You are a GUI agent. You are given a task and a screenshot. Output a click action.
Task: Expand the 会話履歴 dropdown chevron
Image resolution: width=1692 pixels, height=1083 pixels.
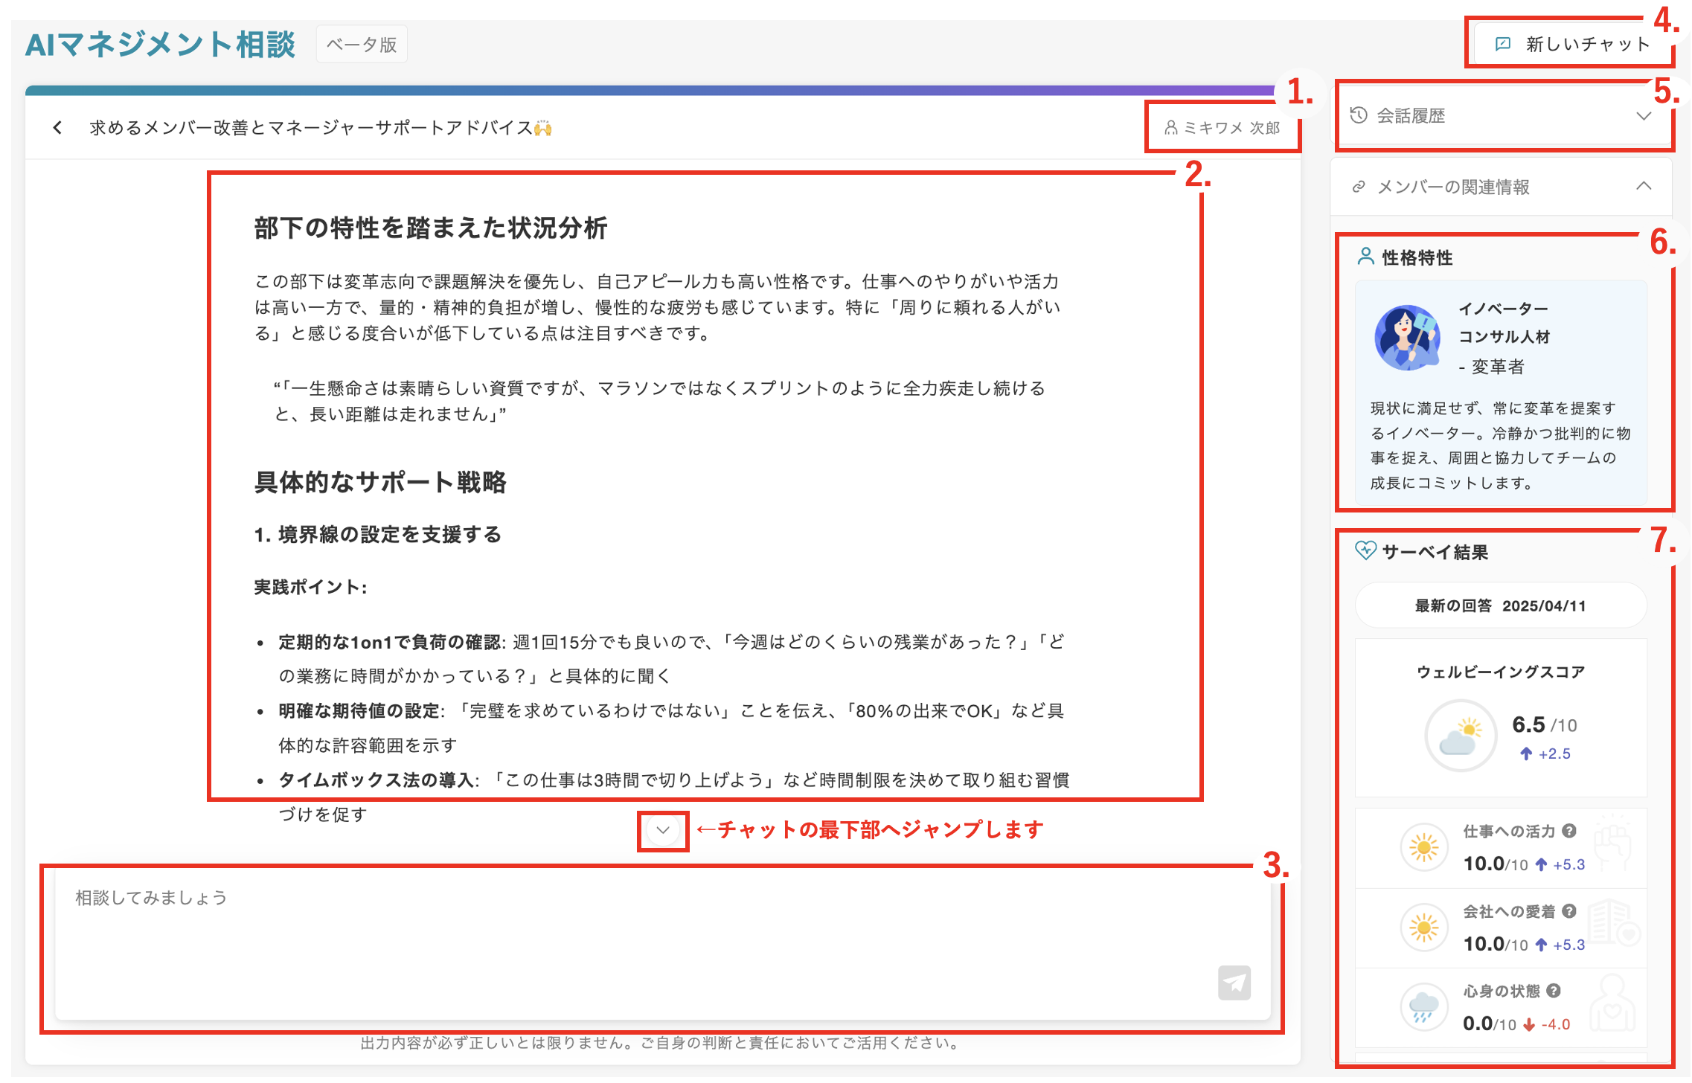point(1644,116)
